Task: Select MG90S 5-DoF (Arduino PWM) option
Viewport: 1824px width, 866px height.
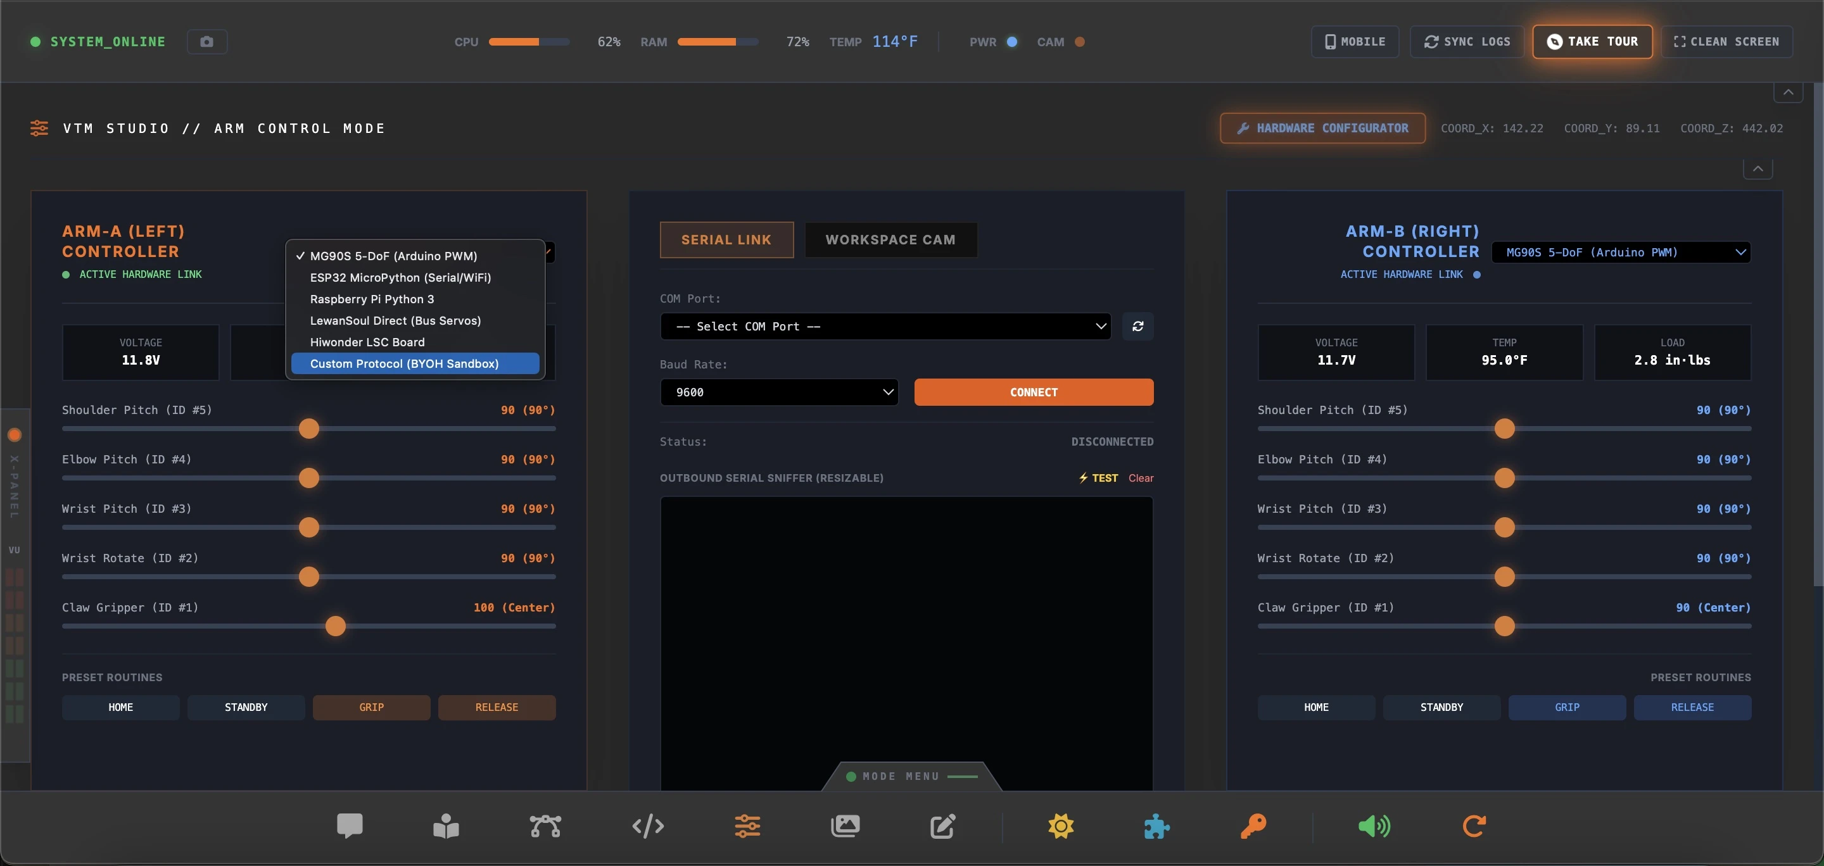Action: 415,256
